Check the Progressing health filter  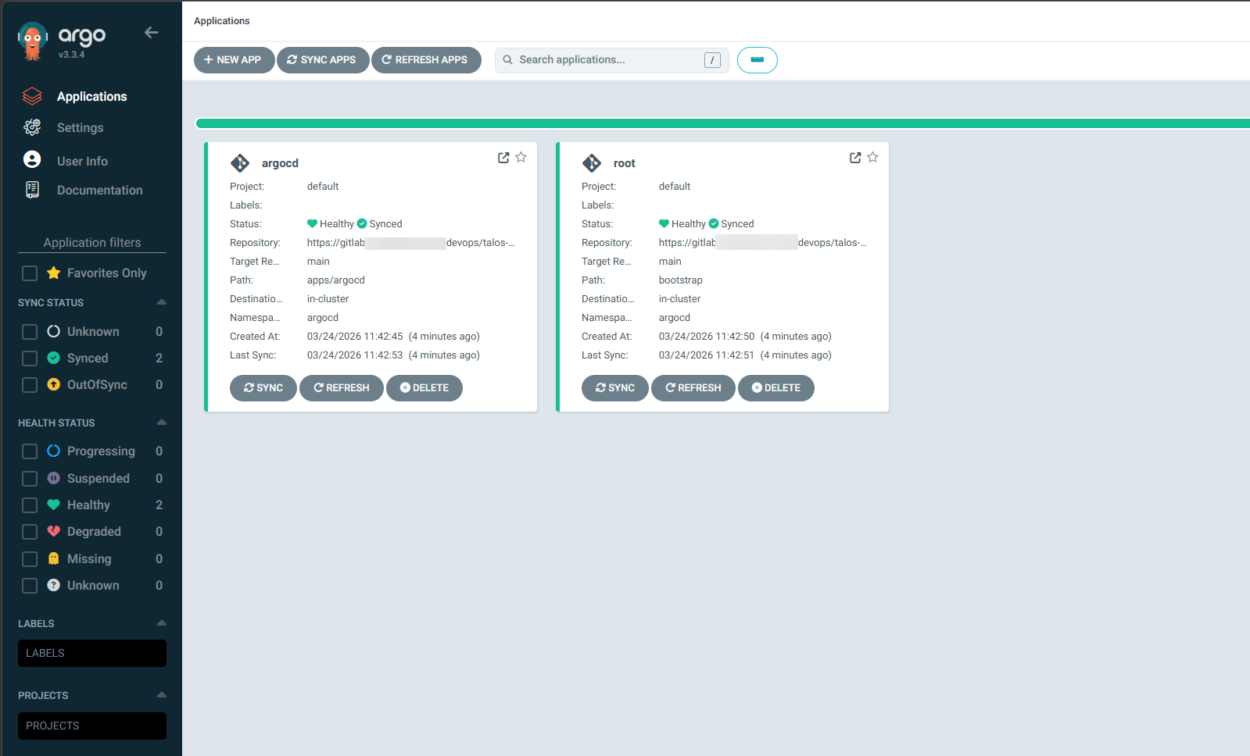[x=30, y=451]
